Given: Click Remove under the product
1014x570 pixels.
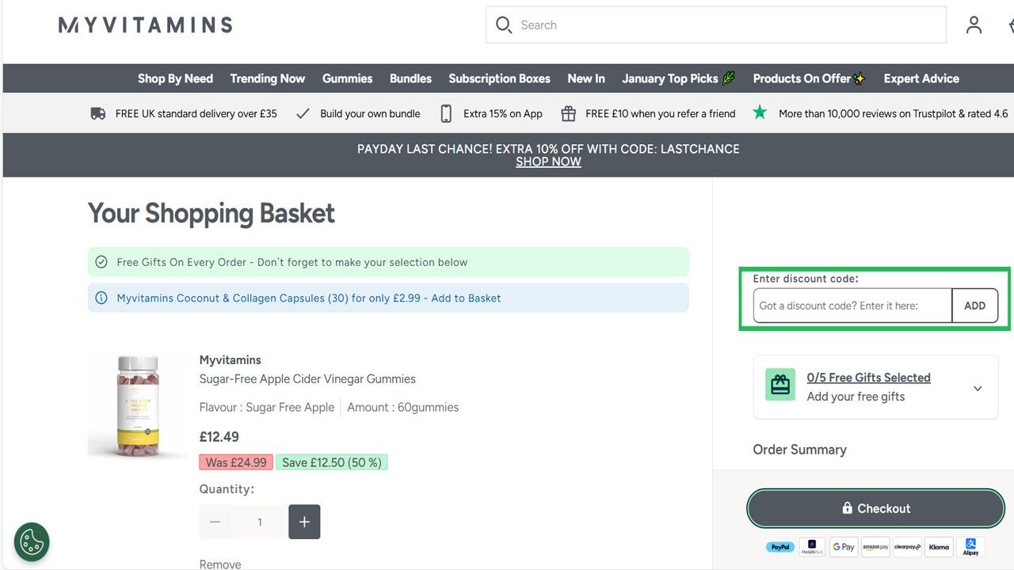Looking at the screenshot, I should click(219, 564).
